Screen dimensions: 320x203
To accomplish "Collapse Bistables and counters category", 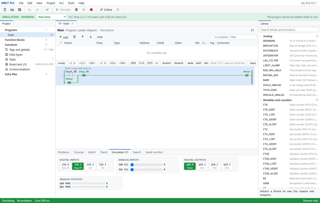I will [x=261, y=100].
